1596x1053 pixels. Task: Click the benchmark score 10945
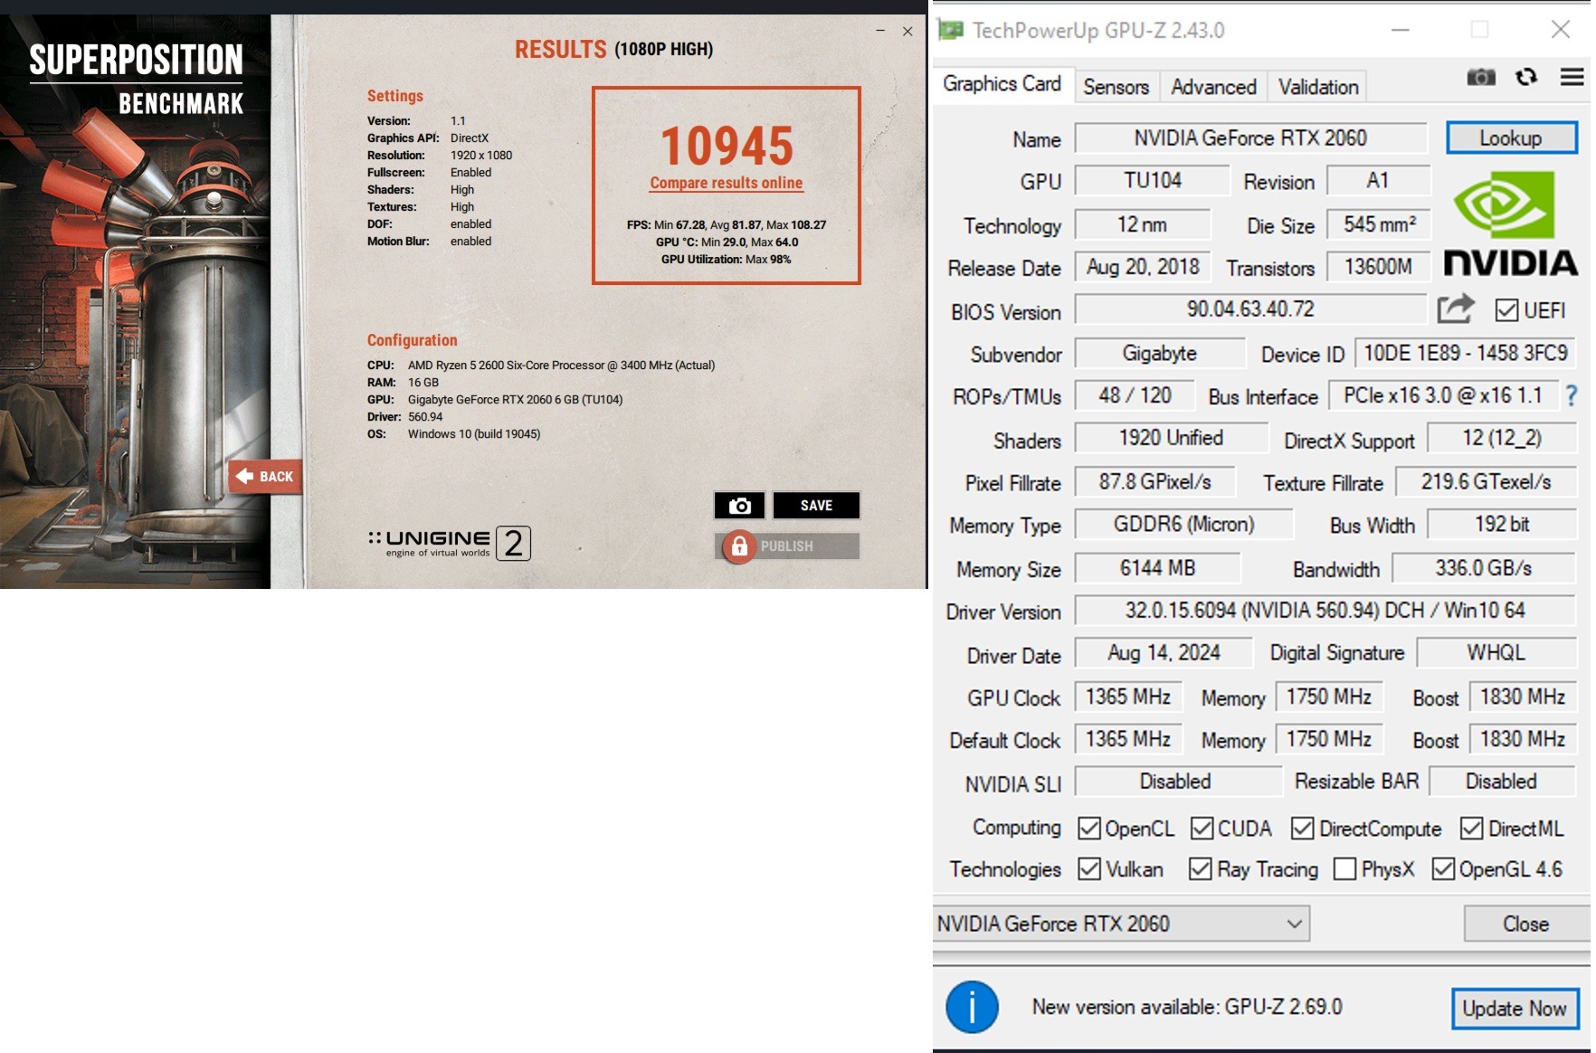727,146
